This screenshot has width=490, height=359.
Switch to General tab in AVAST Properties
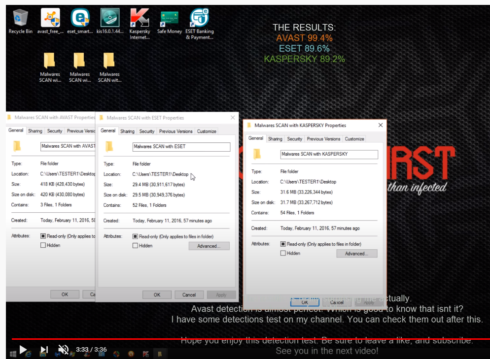pos(16,131)
